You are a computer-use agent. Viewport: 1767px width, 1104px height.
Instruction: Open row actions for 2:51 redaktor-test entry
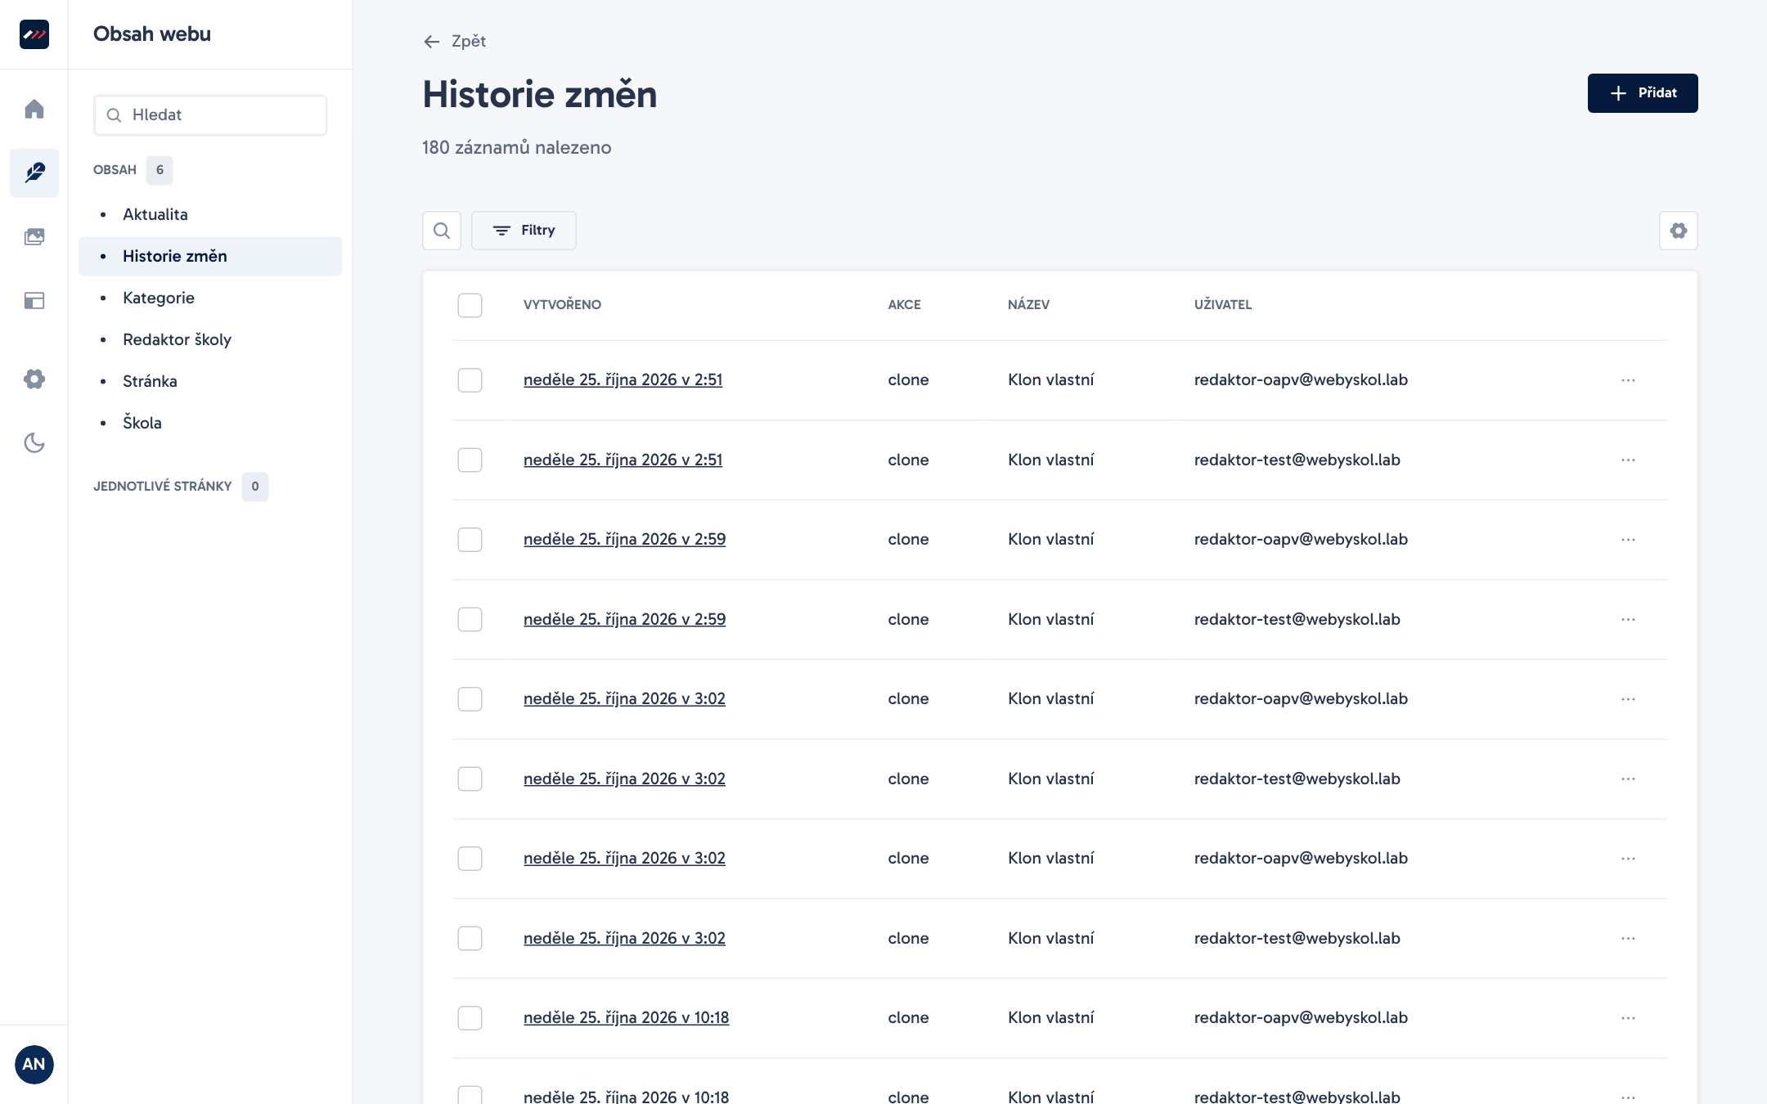(1628, 460)
